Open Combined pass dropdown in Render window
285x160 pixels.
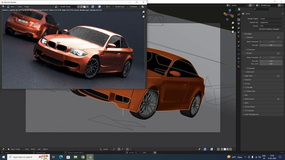(x=134, y=7)
